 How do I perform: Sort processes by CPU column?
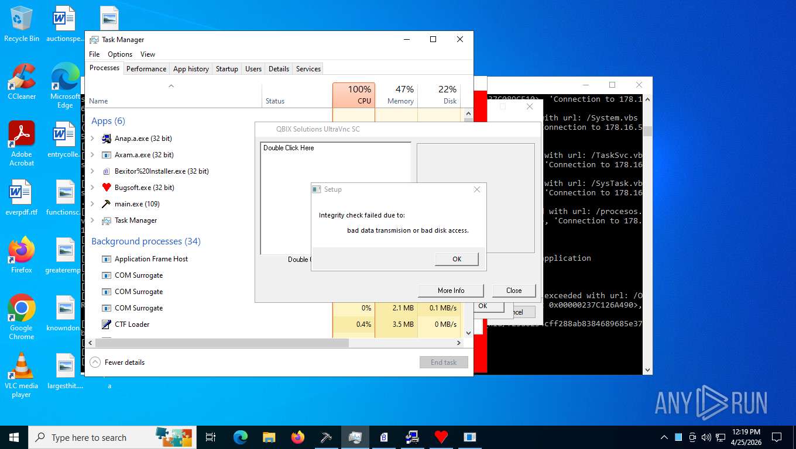(x=354, y=95)
